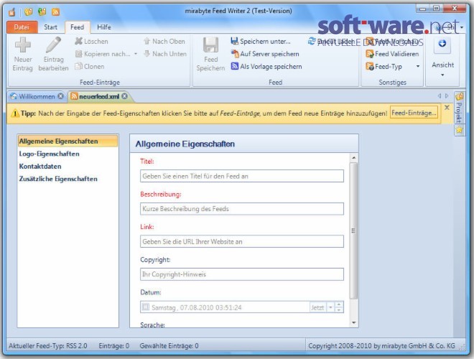Click tab scroll right arrow
474x359 pixels.
pos(447,95)
